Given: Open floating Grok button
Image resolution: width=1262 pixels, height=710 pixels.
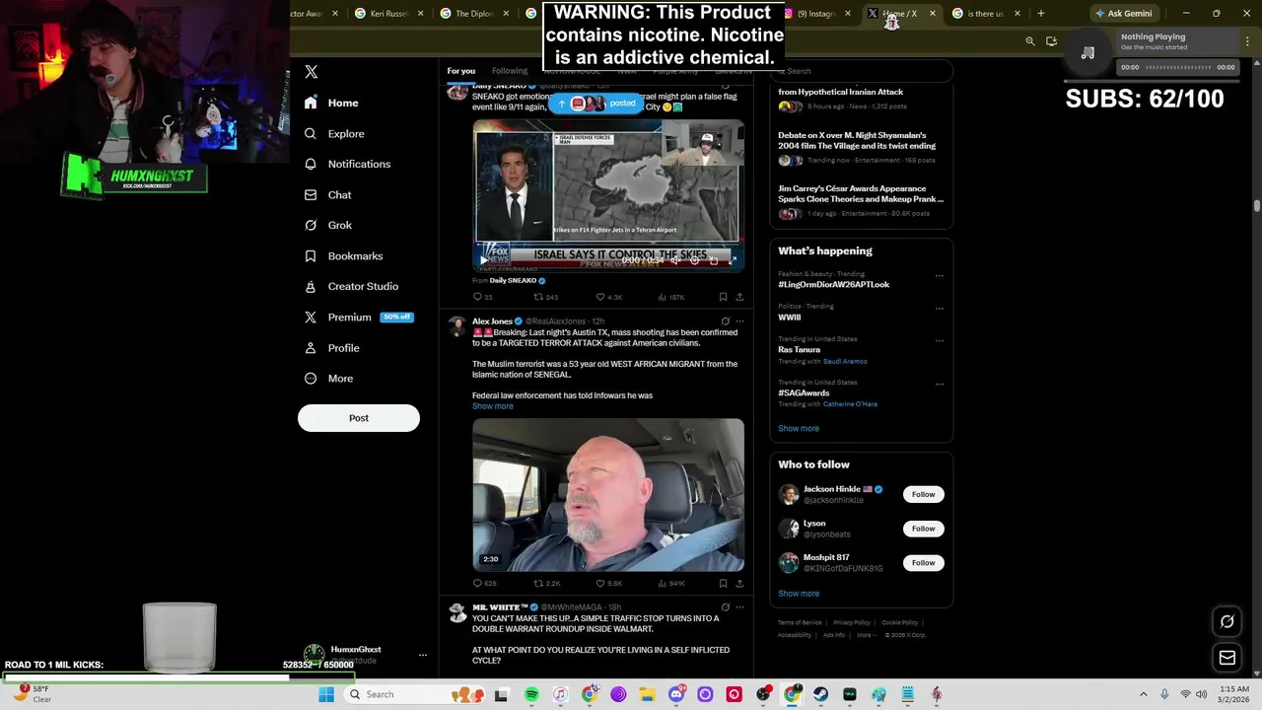Looking at the screenshot, I should [x=1227, y=621].
